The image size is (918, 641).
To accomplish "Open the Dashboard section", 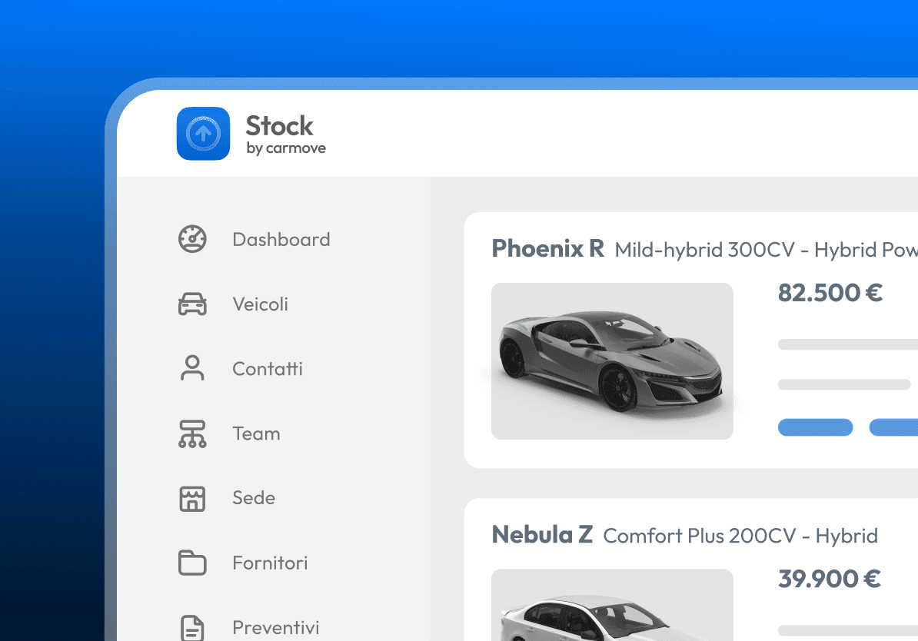I will (281, 239).
